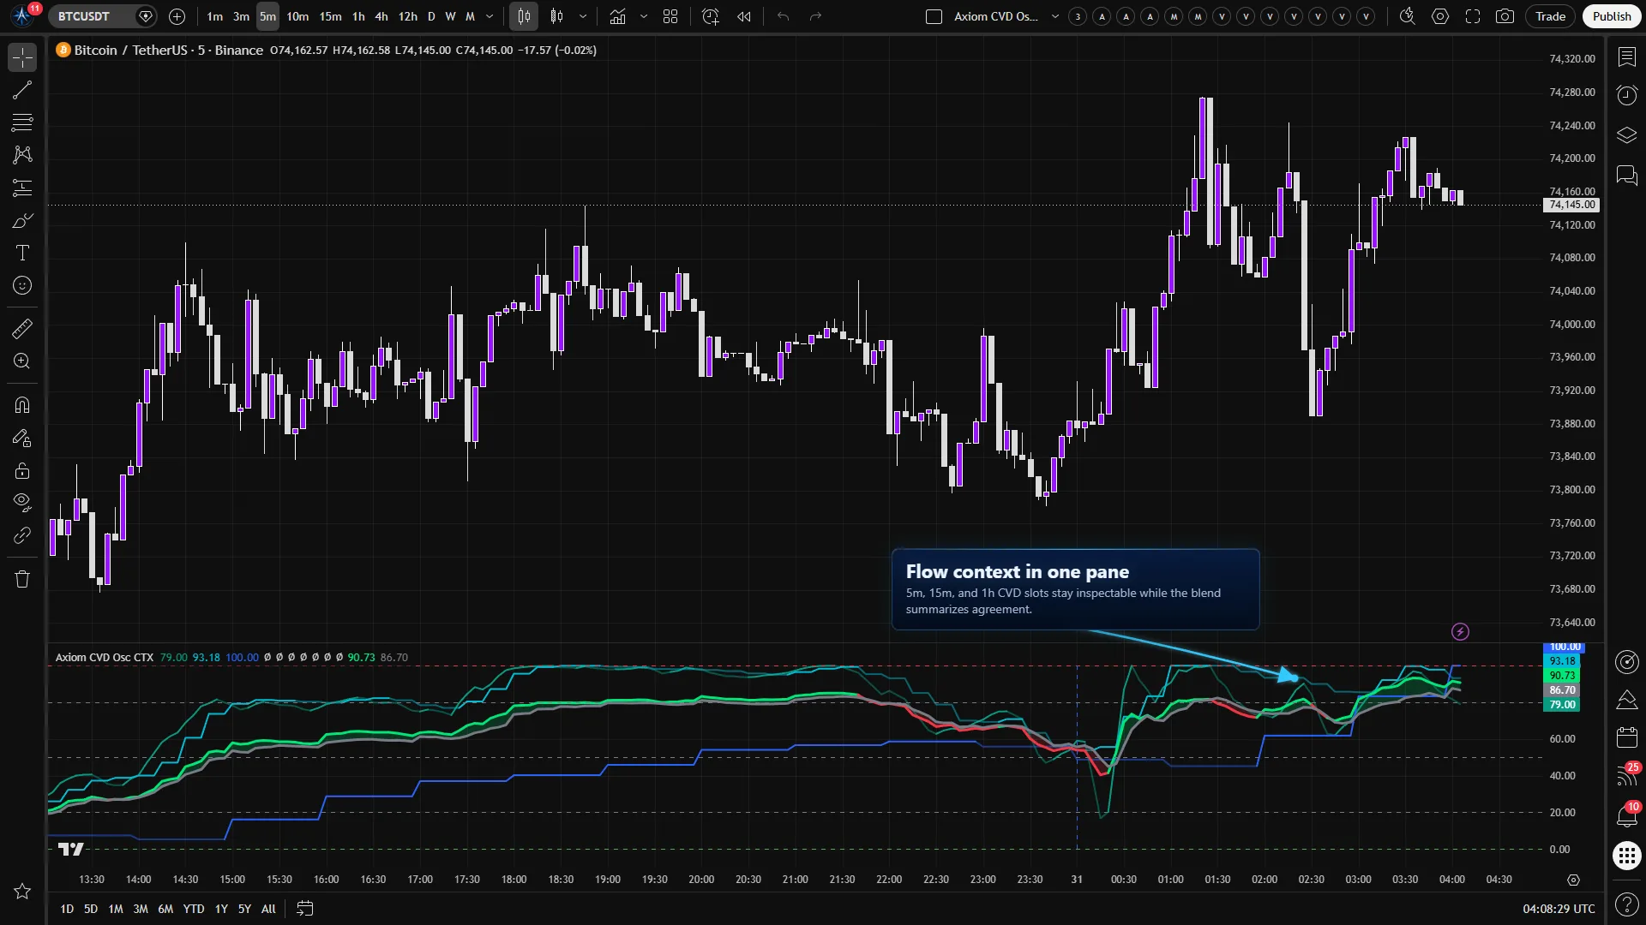
Task: Select the candlestick chart style button
Action: 524,16
